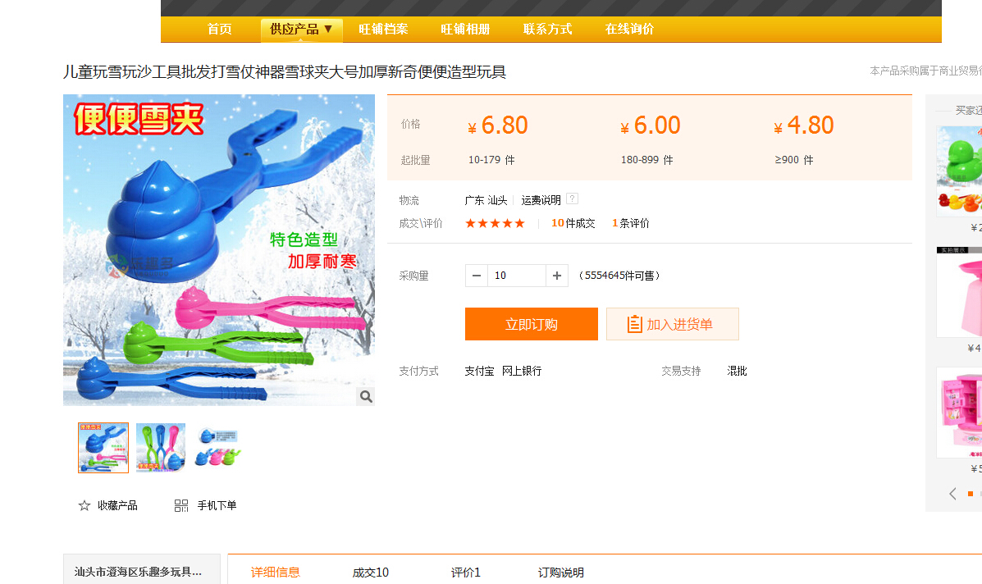Open the 1条评价 reviews link
The image size is (982, 584).
click(x=631, y=223)
